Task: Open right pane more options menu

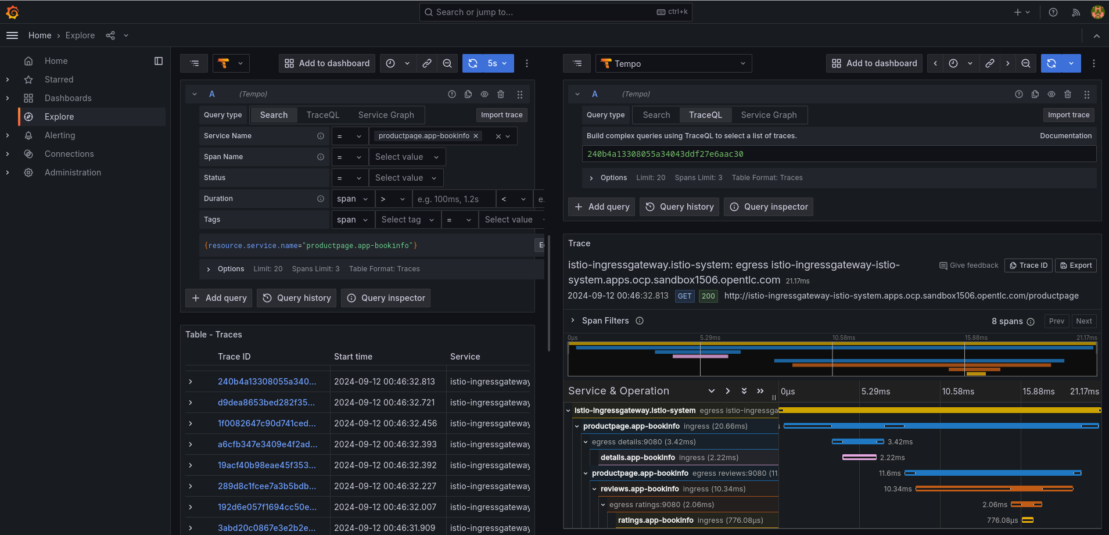Action: 1094,63
